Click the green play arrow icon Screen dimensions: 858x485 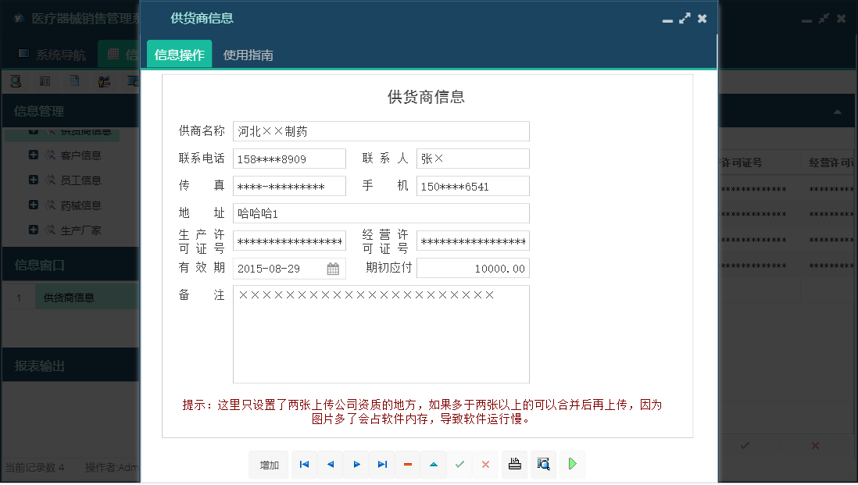point(572,465)
